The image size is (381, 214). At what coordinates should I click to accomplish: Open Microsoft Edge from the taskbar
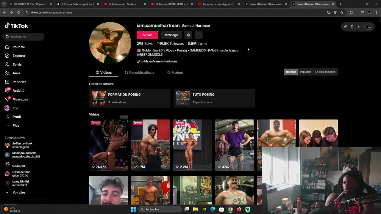pos(213,209)
